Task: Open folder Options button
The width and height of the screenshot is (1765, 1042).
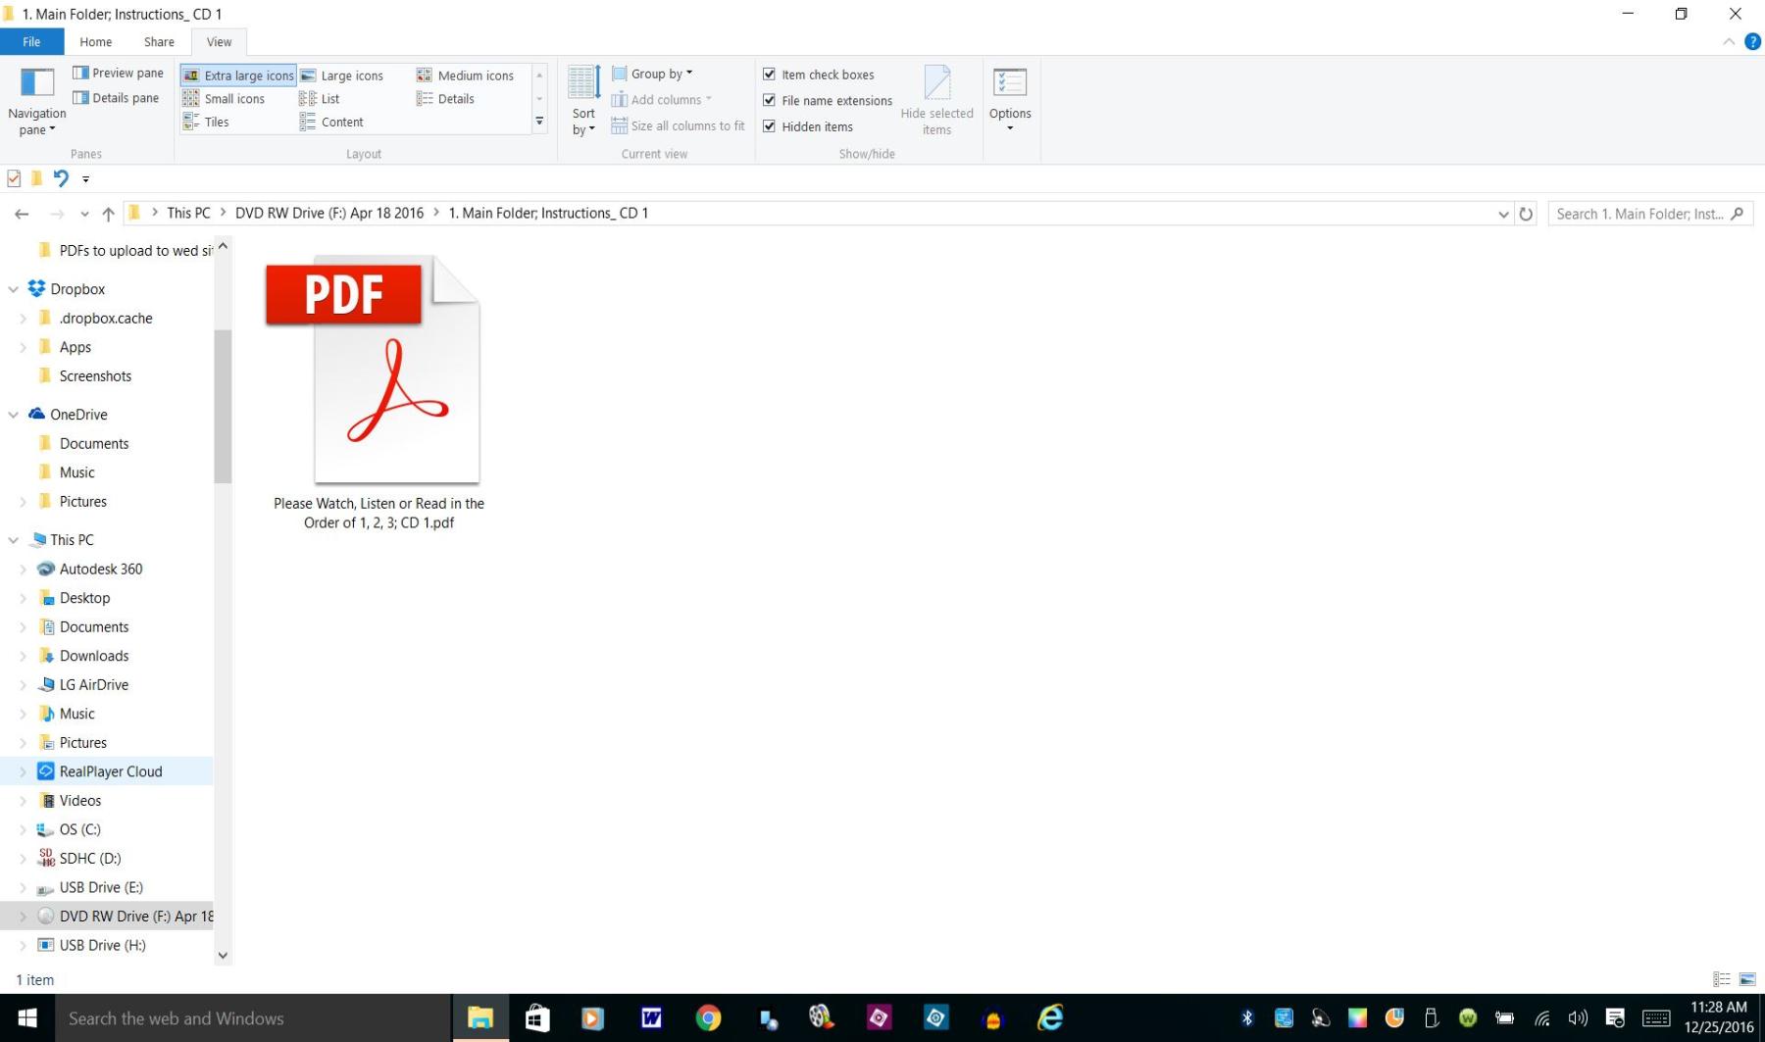Action: point(1010,101)
